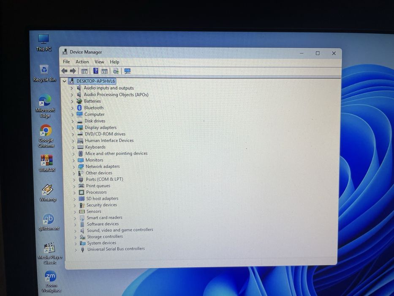
Task: Expand Sound, video and game controllers
Action: [x=75, y=230]
